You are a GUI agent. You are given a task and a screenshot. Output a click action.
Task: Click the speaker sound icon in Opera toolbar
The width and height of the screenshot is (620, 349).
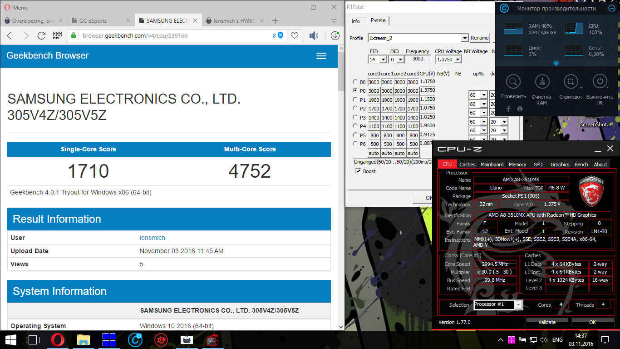point(314,35)
